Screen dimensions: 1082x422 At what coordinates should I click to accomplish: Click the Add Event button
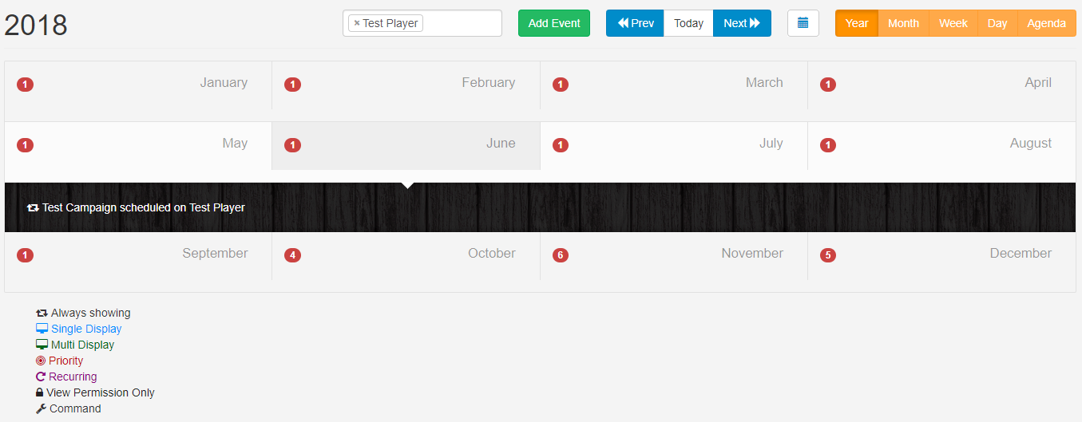(554, 23)
